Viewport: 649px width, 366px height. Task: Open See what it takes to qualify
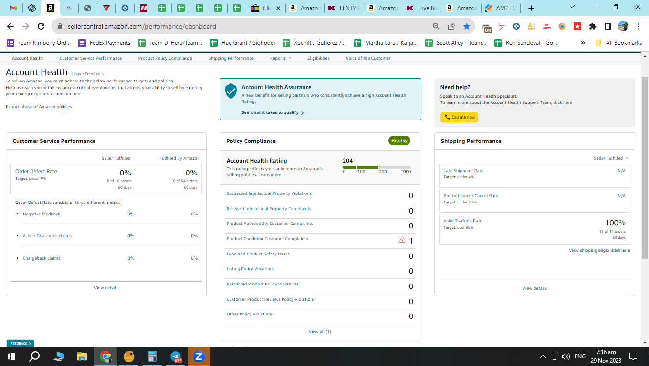click(x=272, y=113)
